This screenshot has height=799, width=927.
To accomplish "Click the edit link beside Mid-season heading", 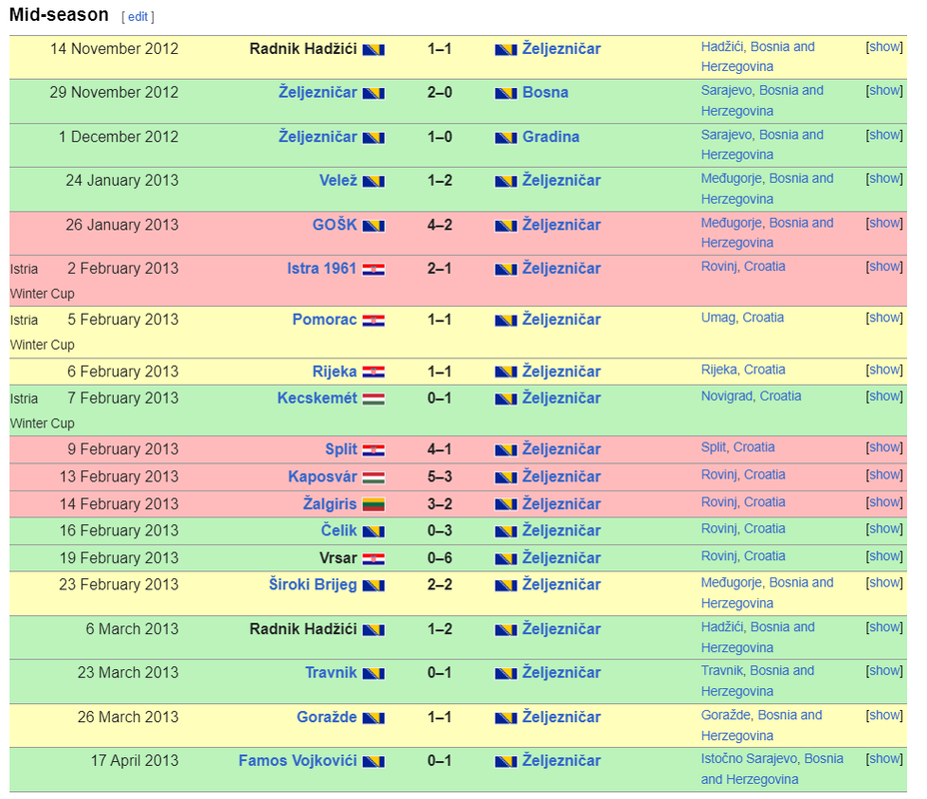I will [138, 17].
